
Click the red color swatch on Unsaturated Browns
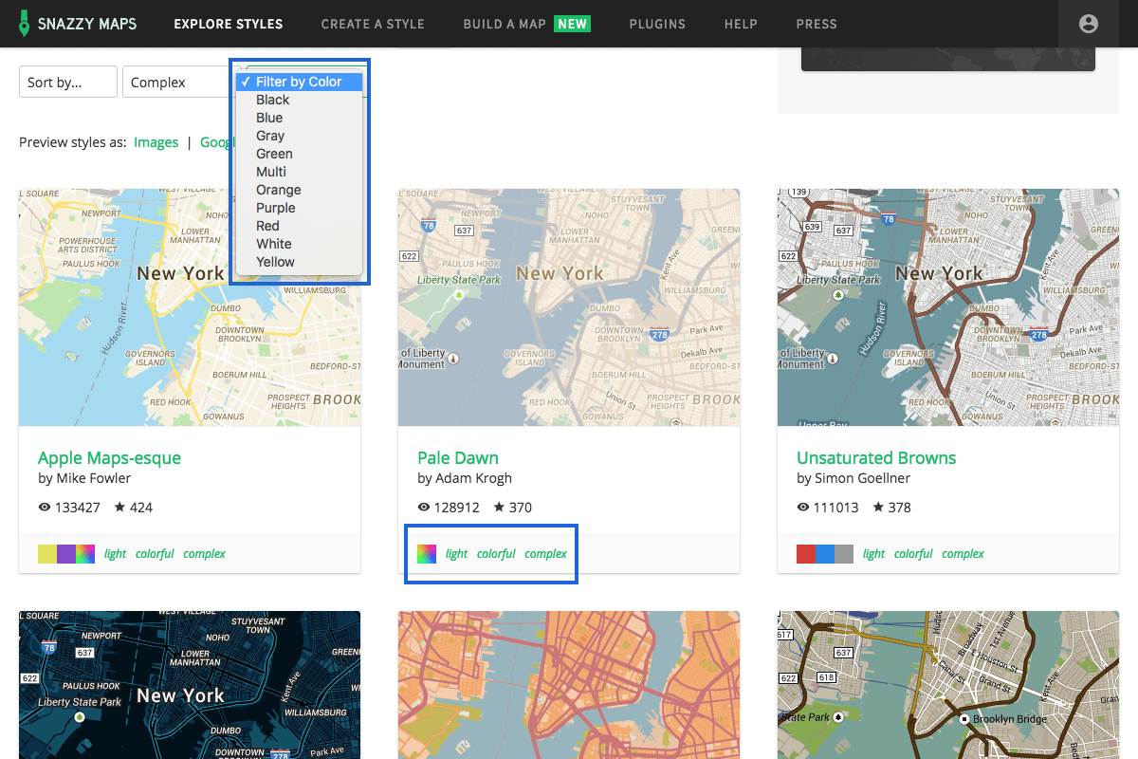pyautogui.click(x=806, y=554)
